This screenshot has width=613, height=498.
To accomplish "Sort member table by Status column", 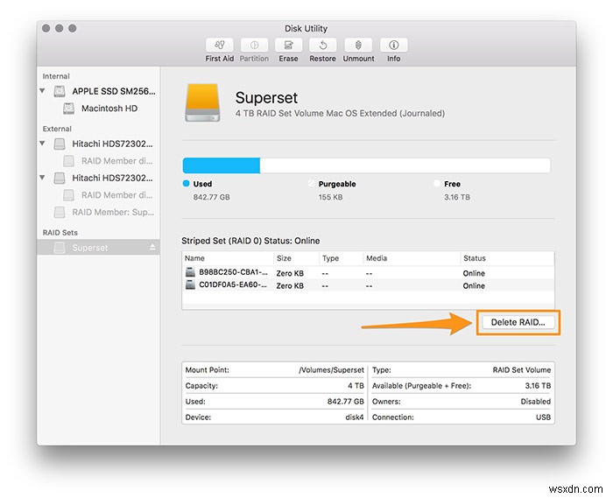I will (x=507, y=258).
